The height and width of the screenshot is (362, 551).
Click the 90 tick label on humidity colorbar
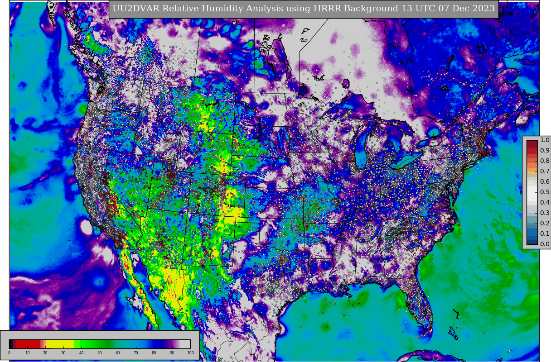tap(172, 353)
